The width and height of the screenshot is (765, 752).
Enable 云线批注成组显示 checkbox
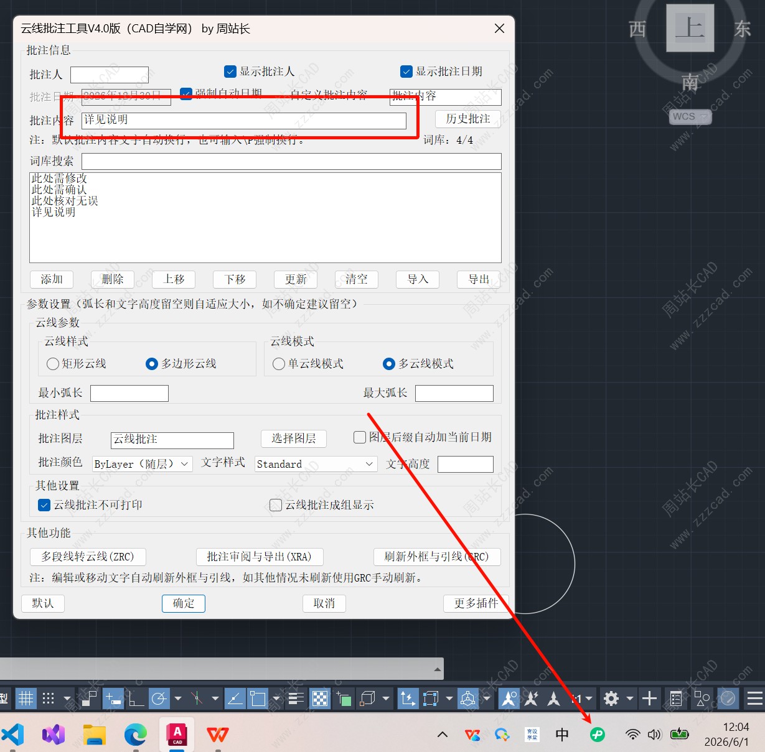click(276, 505)
